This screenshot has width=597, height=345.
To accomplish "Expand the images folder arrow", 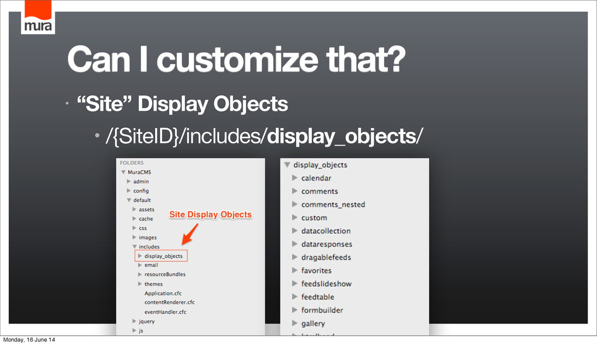I will click(135, 237).
